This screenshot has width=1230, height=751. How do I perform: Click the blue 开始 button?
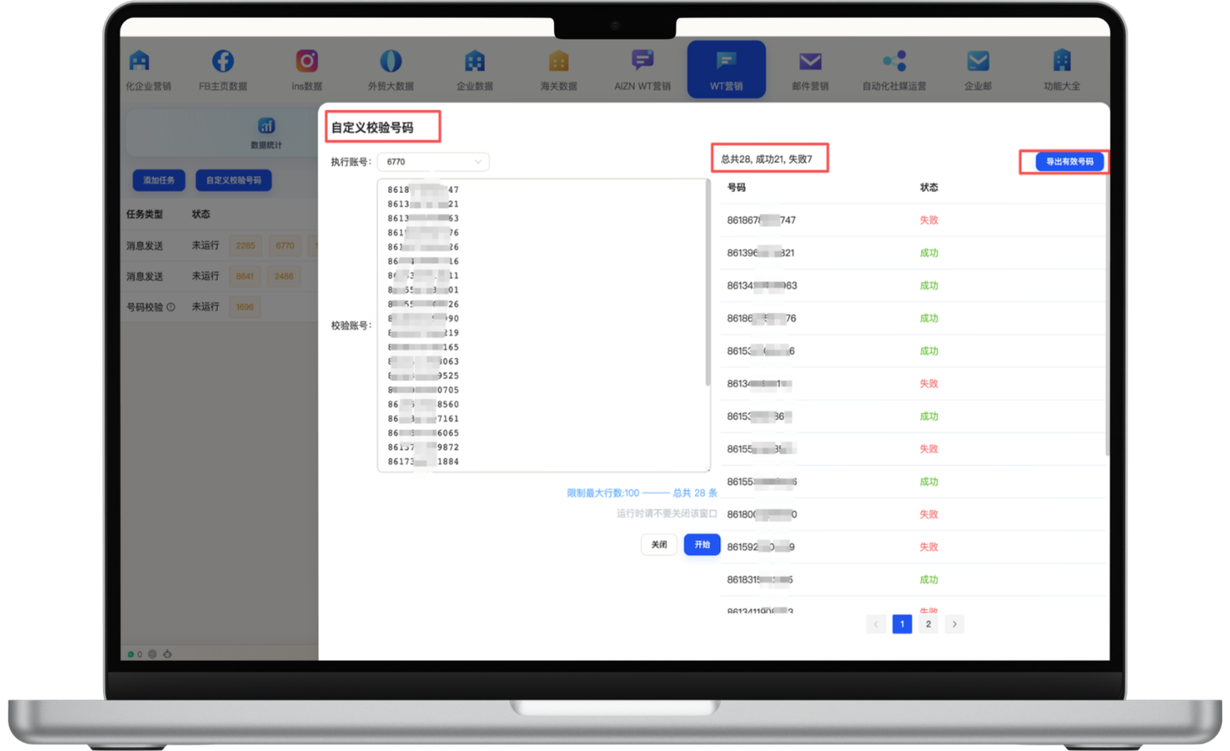tap(702, 544)
